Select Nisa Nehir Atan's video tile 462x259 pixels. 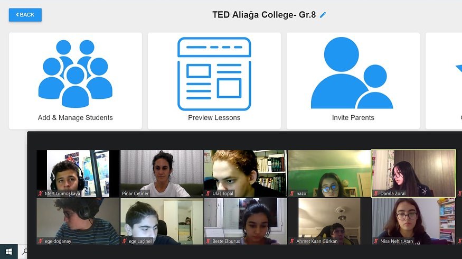click(413, 221)
